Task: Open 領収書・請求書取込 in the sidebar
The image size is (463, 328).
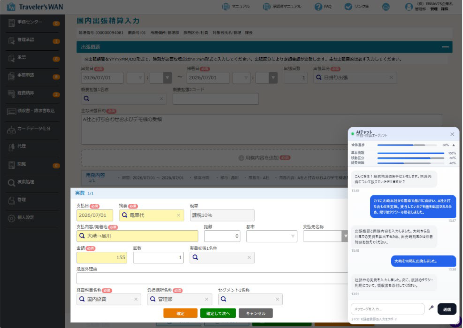Action: (33, 111)
